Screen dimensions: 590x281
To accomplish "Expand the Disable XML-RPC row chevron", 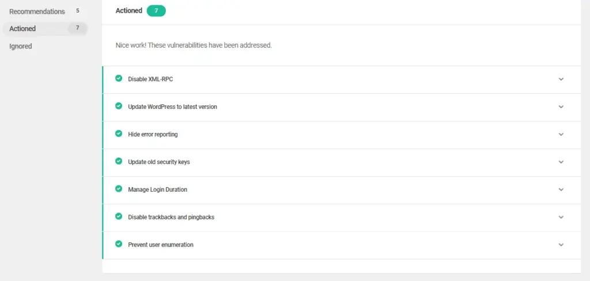I will [561, 79].
